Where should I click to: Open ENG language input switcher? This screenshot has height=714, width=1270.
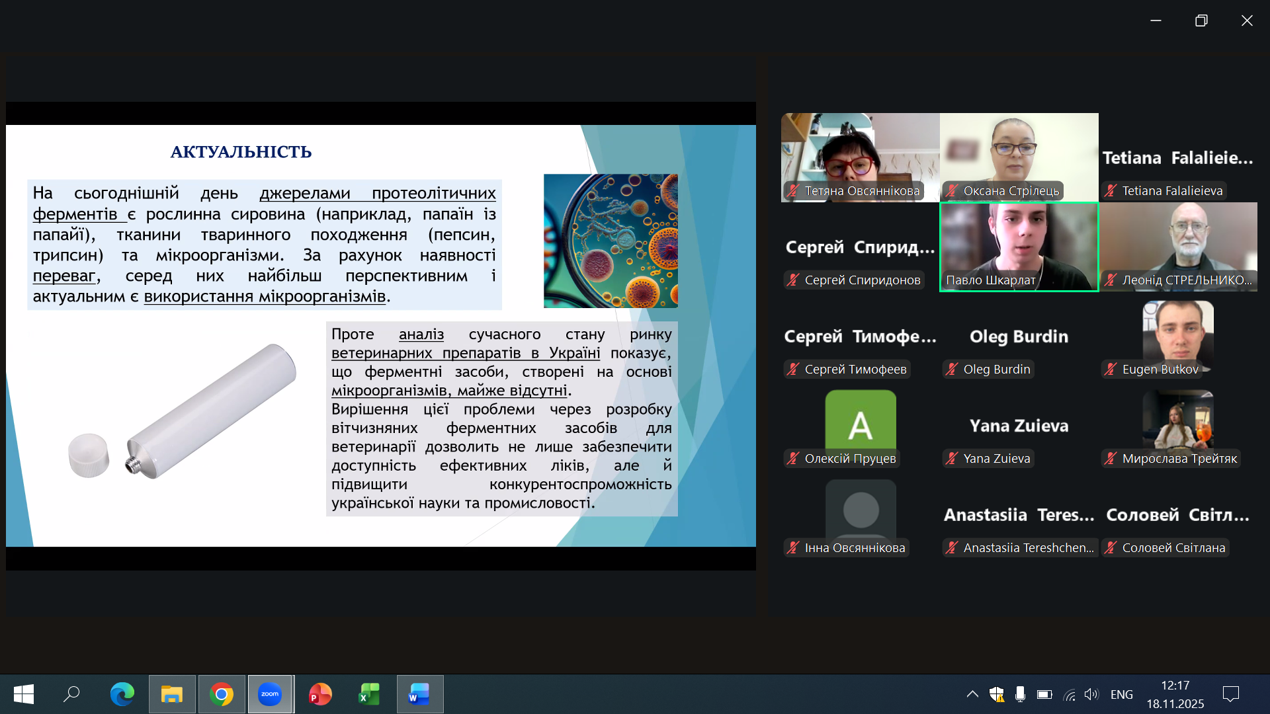(x=1121, y=694)
